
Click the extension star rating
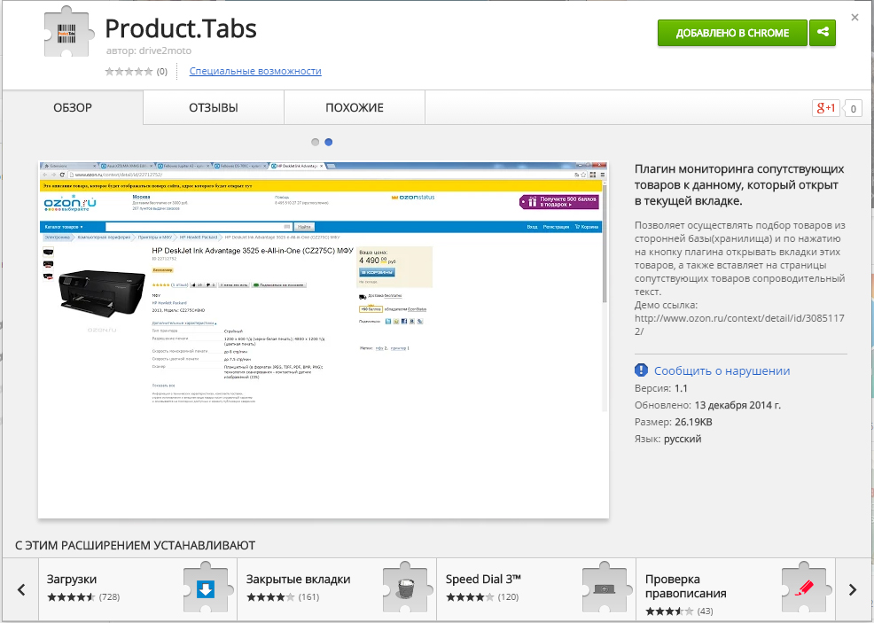tap(129, 72)
